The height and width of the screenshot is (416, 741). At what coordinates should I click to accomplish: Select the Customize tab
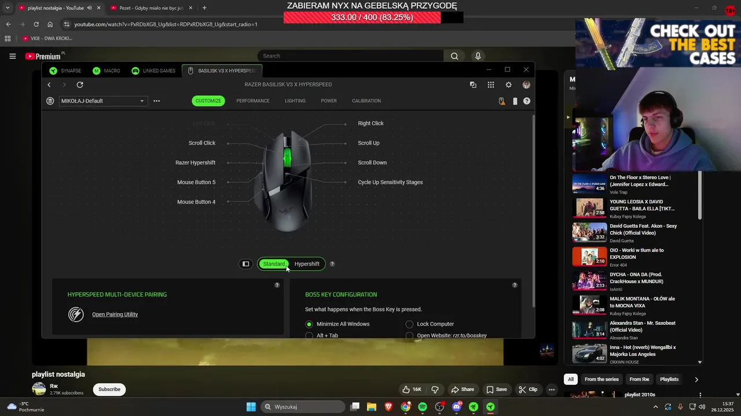[x=208, y=101]
